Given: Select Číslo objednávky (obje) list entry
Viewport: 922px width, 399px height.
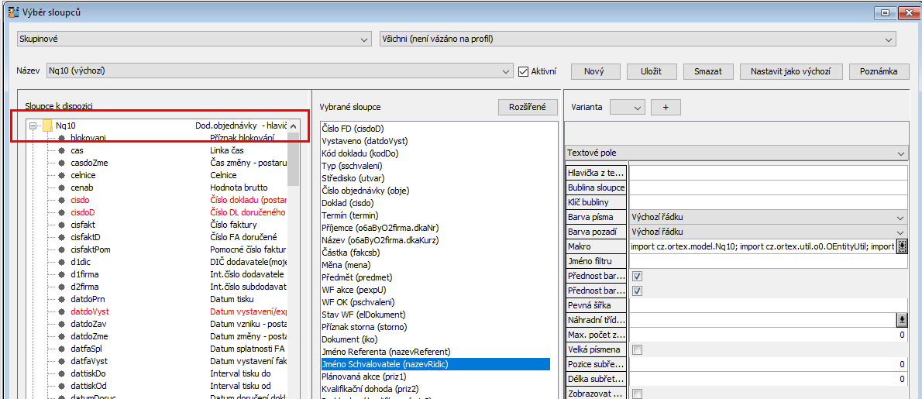Looking at the screenshot, I should click(365, 191).
